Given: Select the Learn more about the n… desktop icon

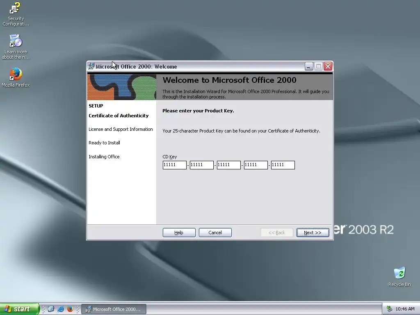Looking at the screenshot, I should click(x=16, y=47).
